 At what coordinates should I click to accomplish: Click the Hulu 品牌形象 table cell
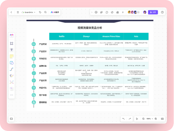(x=136, y=65)
